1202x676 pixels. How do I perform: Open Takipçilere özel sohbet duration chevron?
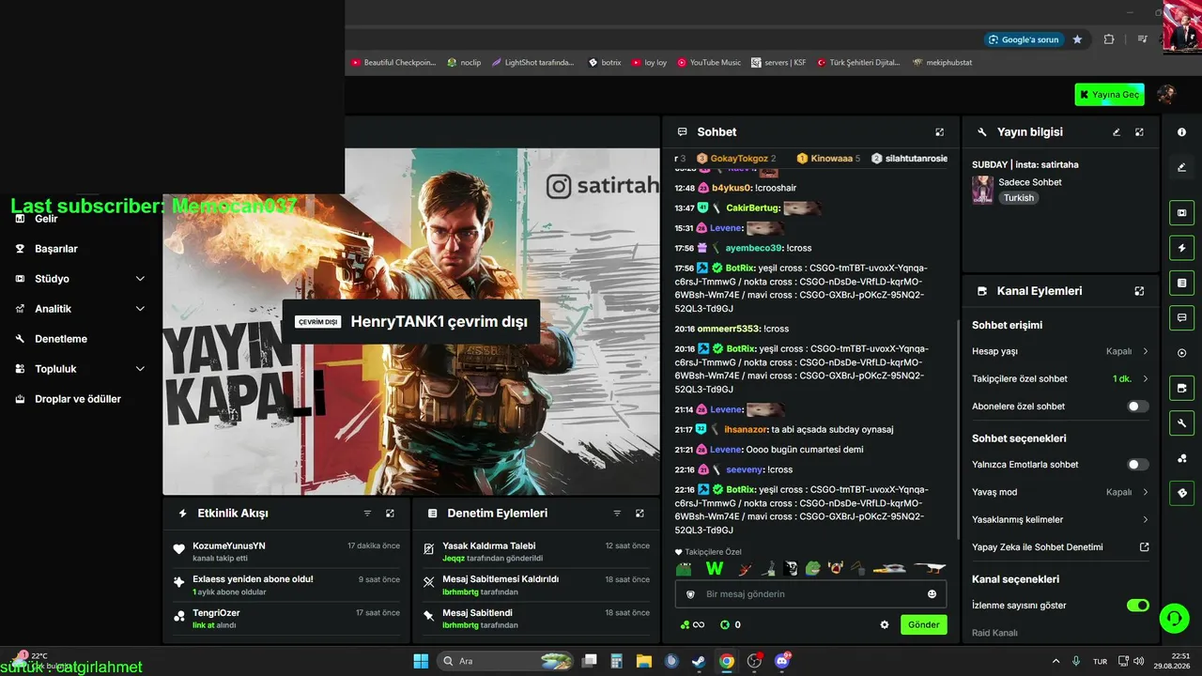pyautogui.click(x=1146, y=378)
